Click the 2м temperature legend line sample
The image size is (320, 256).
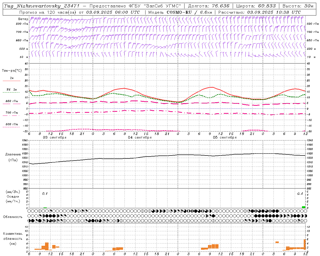(11, 81)
